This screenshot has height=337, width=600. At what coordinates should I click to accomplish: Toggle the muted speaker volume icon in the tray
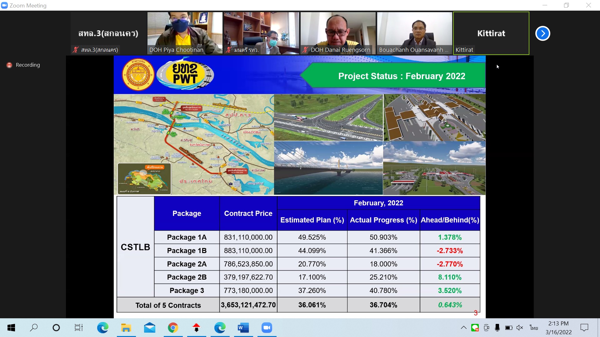pyautogui.click(x=519, y=328)
